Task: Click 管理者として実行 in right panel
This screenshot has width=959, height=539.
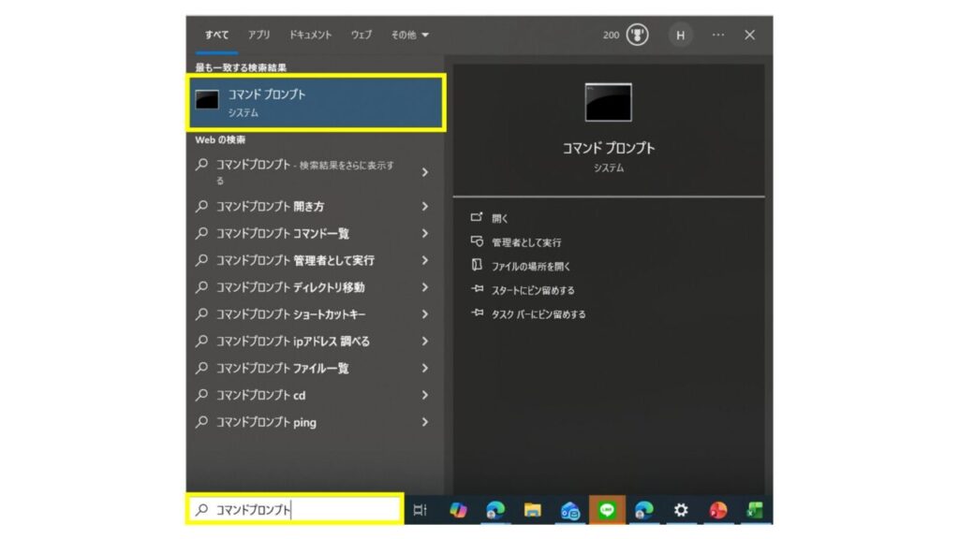Action: (526, 242)
